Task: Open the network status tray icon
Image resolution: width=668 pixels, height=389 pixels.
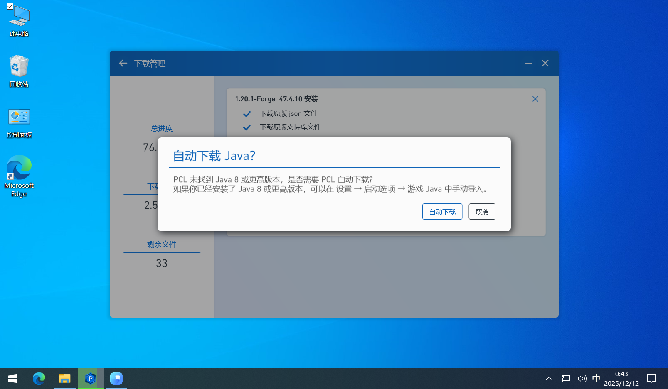Action: tap(566, 379)
